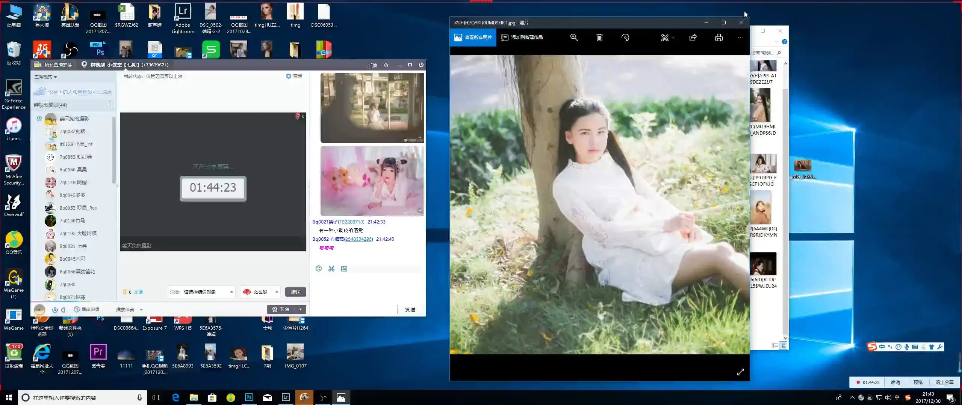Expand the 播放伴奏 dropdown arrow
Screen dimensions: 962x405
click(141, 310)
